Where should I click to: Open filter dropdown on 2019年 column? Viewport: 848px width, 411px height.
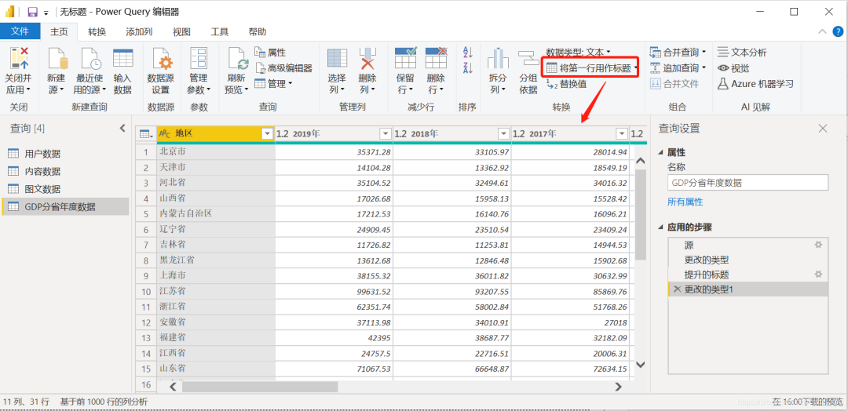(x=385, y=134)
